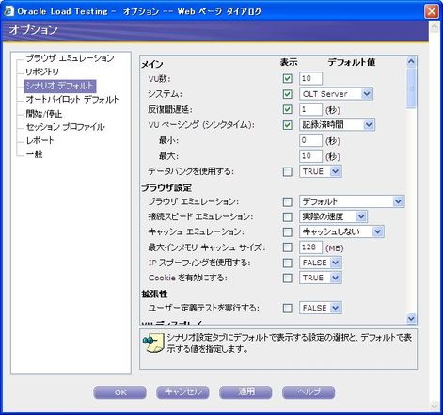Open the OLT Server system dropdown
This screenshot has width=443, height=415.
pos(336,94)
